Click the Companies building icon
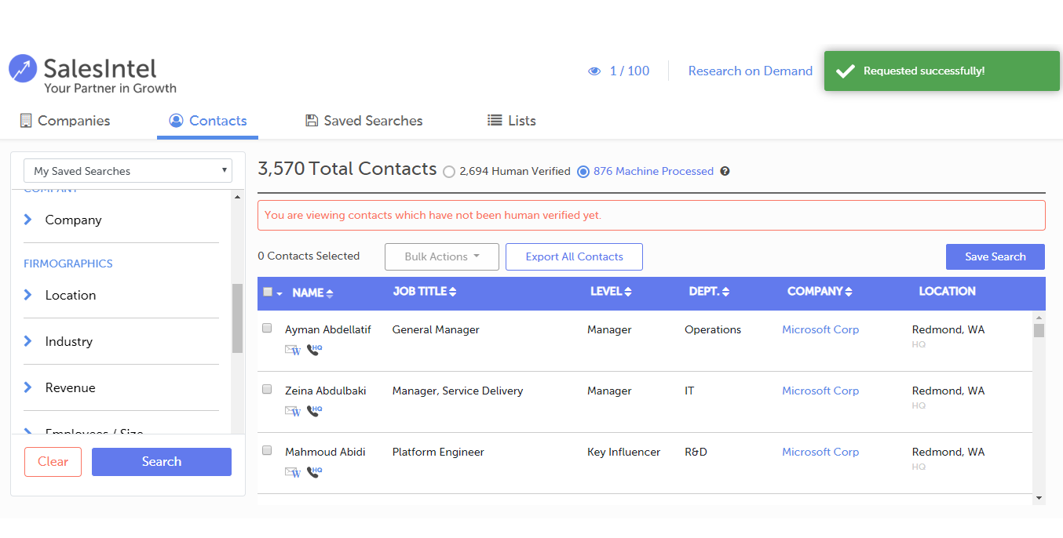 [x=26, y=120]
